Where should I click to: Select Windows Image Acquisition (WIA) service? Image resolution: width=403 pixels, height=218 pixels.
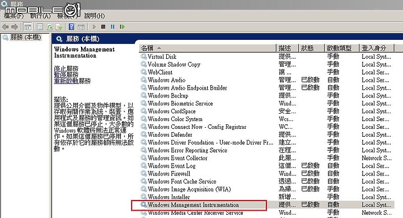coord(189,189)
